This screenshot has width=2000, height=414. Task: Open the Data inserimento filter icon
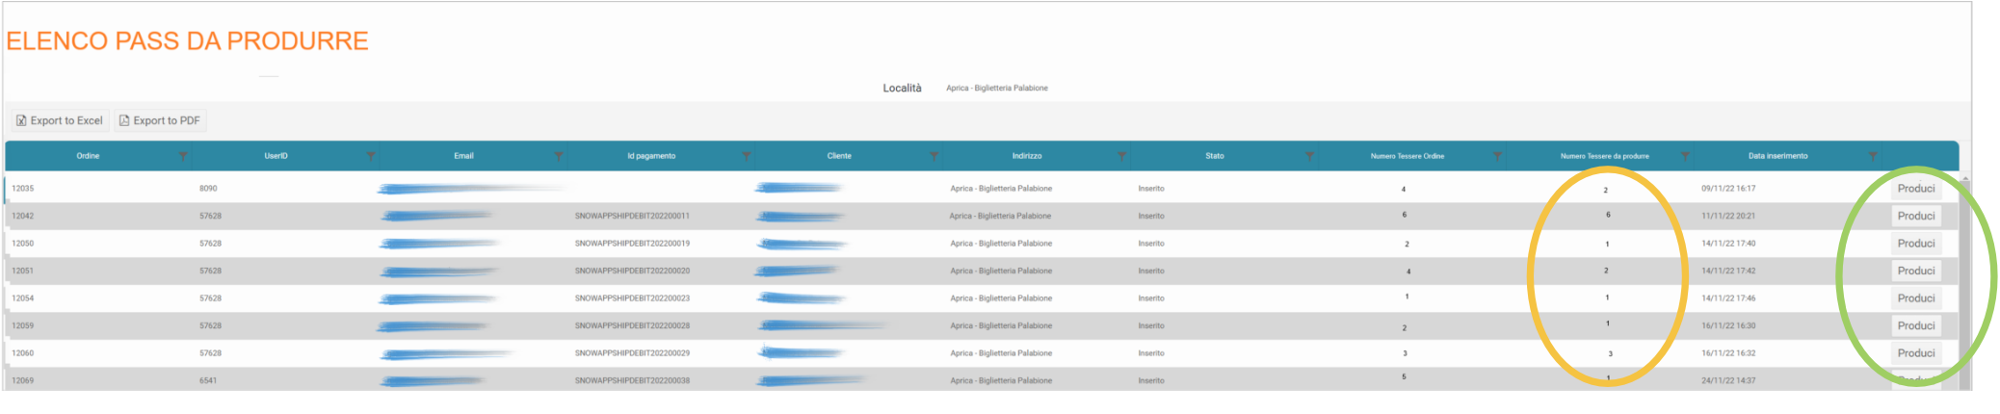tap(1873, 156)
